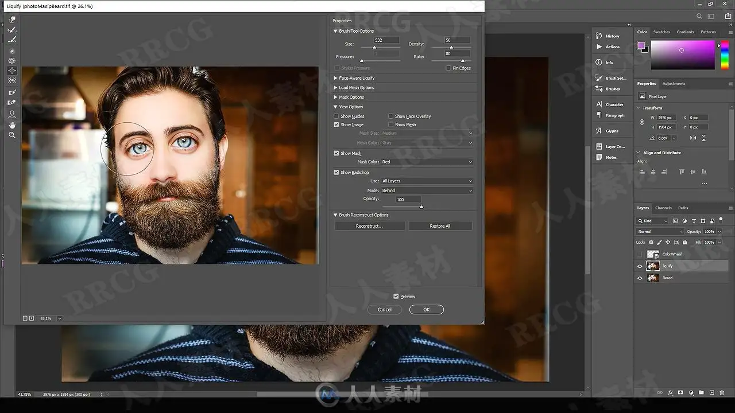The height and width of the screenshot is (413, 735).
Task: Click the backdrop Opacity slider
Action: [x=402, y=207]
